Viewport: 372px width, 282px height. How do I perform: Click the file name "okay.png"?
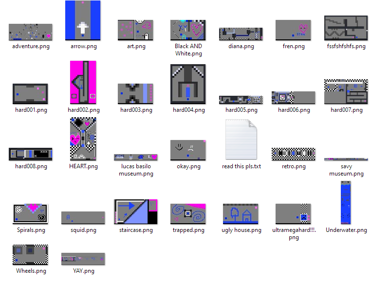coord(188,166)
